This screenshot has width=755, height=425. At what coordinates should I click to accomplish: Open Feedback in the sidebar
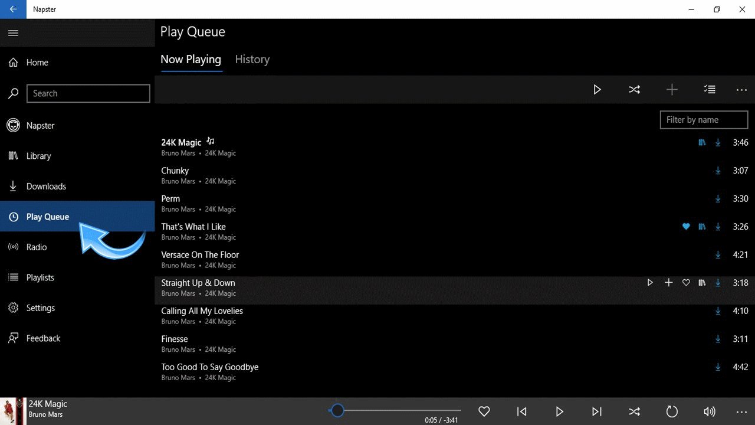tap(77, 338)
